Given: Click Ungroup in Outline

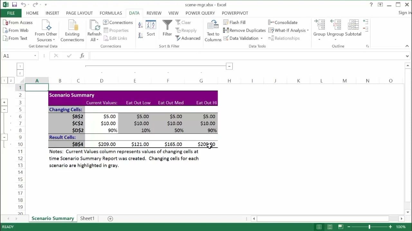Looking at the screenshot, I should click(335, 30).
